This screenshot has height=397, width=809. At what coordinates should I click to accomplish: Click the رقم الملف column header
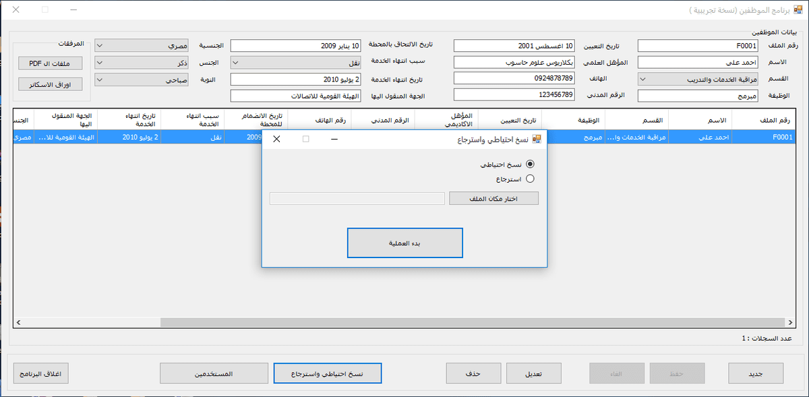coord(765,121)
